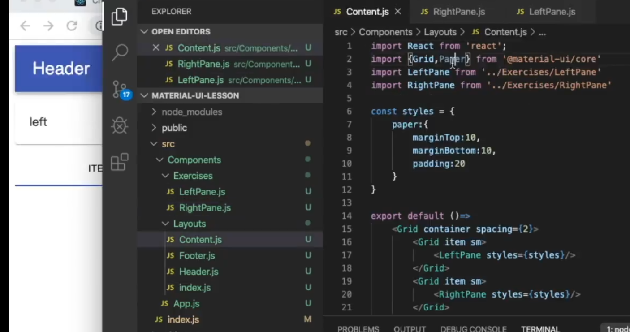Screen dimensions: 630x332
Task: Click the Explorer icon in the activity bar
Action: coord(120,16)
